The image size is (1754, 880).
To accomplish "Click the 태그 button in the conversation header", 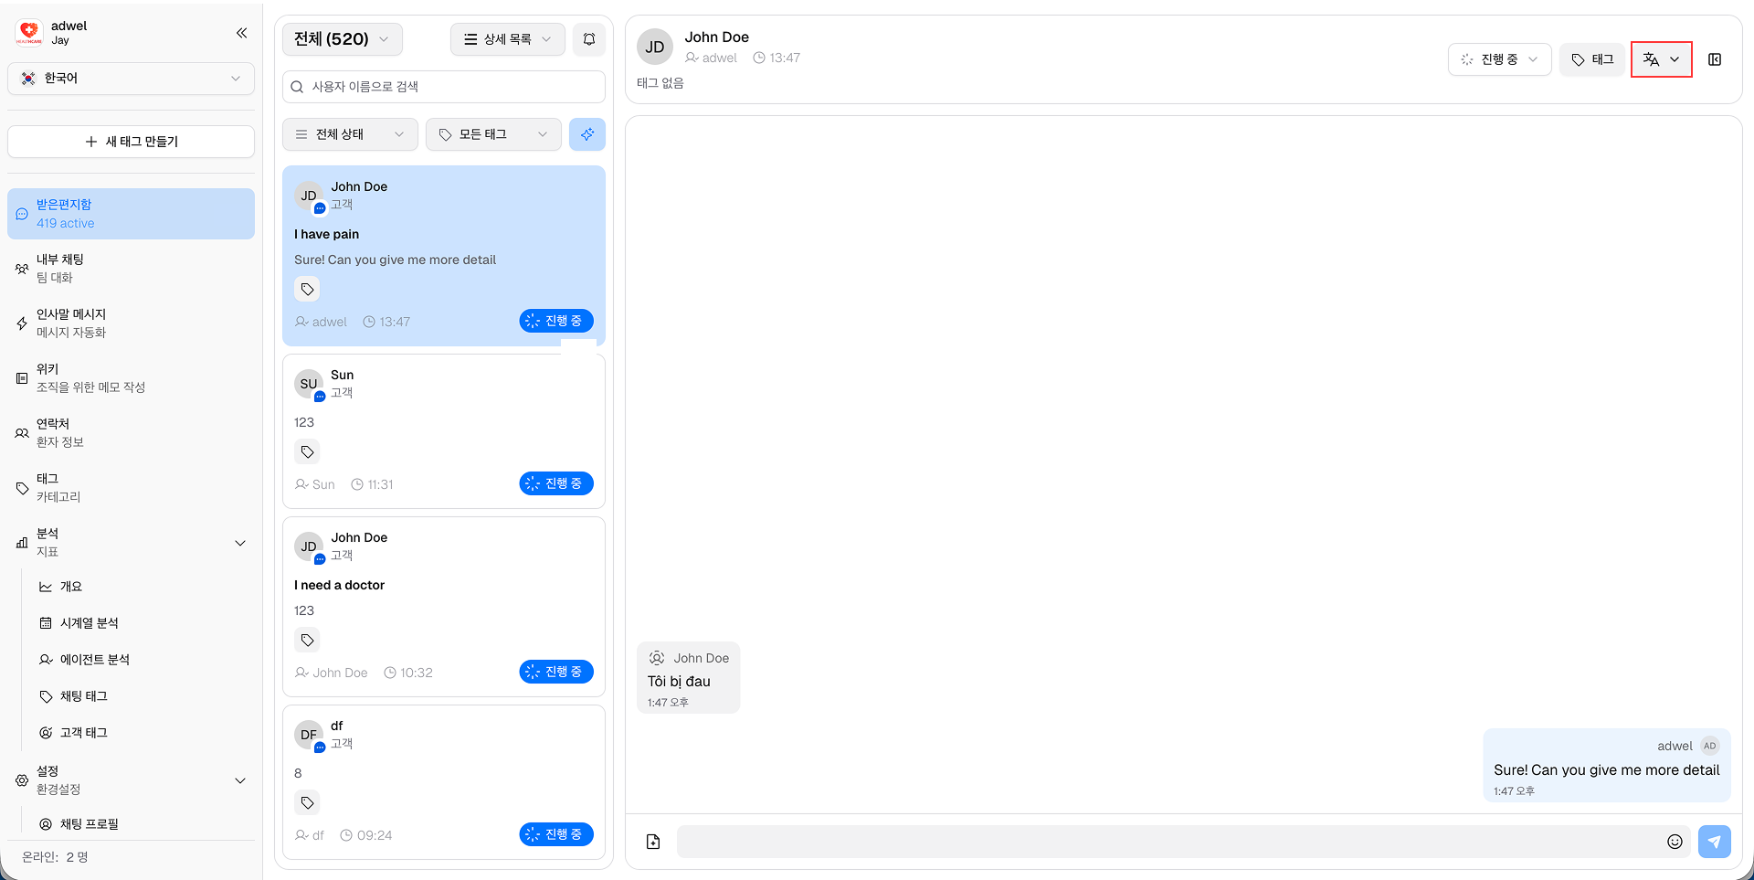I will [1592, 58].
